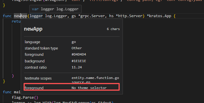Click entity.name.function.go textmate scope
Viewport: 204px width, 103px height.
[95, 78]
